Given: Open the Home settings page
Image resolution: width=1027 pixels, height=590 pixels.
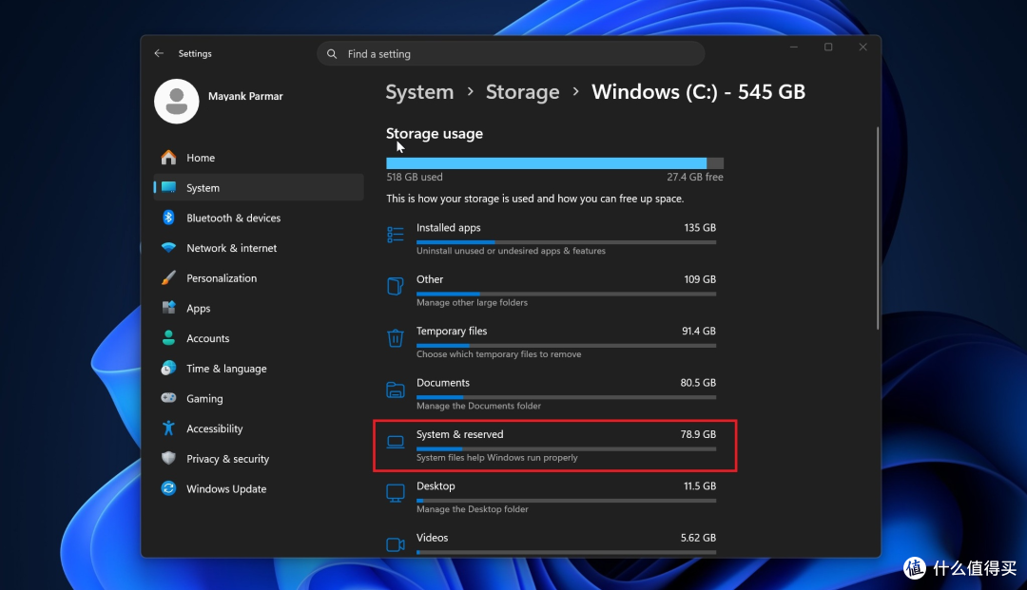Looking at the screenshot, I should click(x=258, y=158).
